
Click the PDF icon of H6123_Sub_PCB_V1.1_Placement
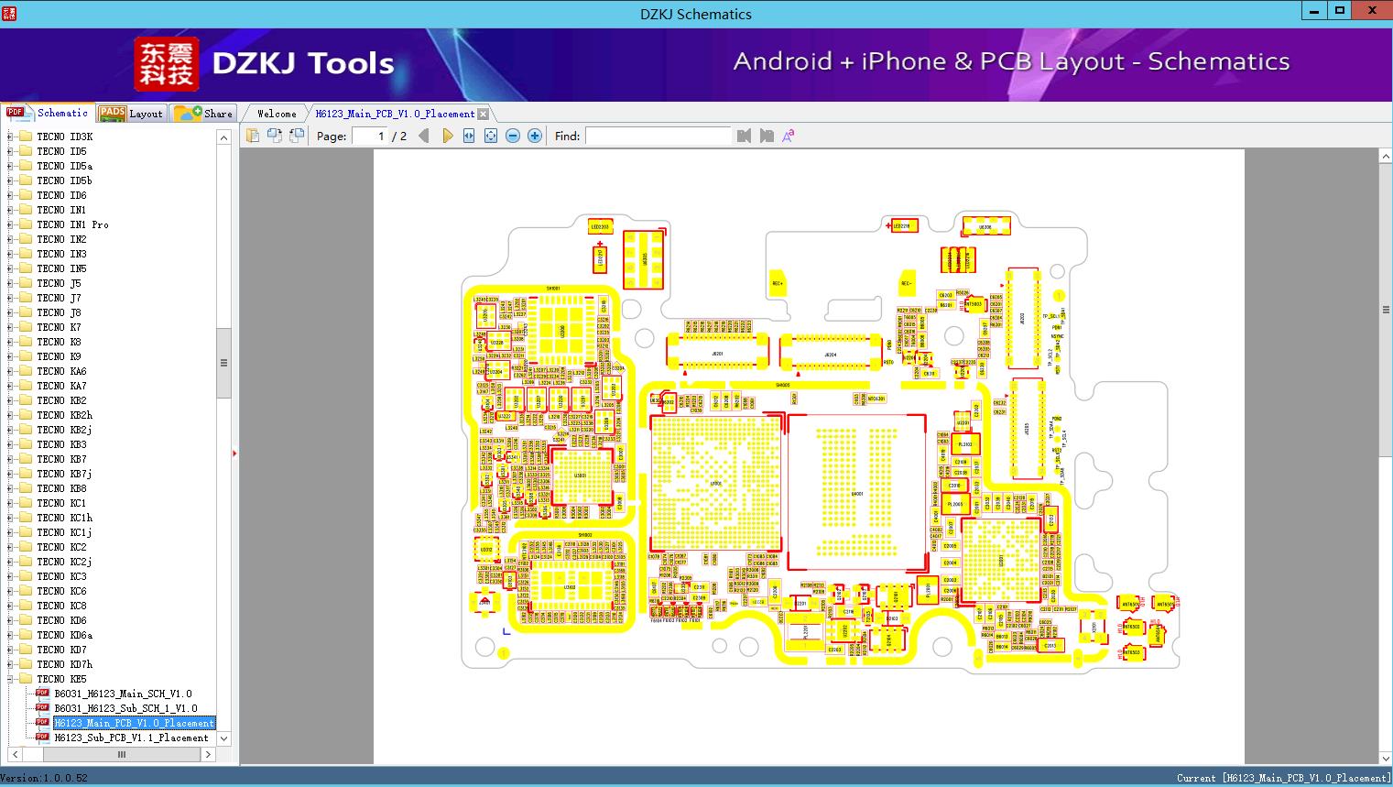(x=42, y=737)
